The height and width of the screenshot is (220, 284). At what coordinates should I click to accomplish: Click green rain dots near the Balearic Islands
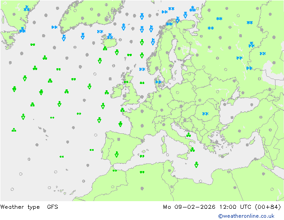click(x=142, y=156)
